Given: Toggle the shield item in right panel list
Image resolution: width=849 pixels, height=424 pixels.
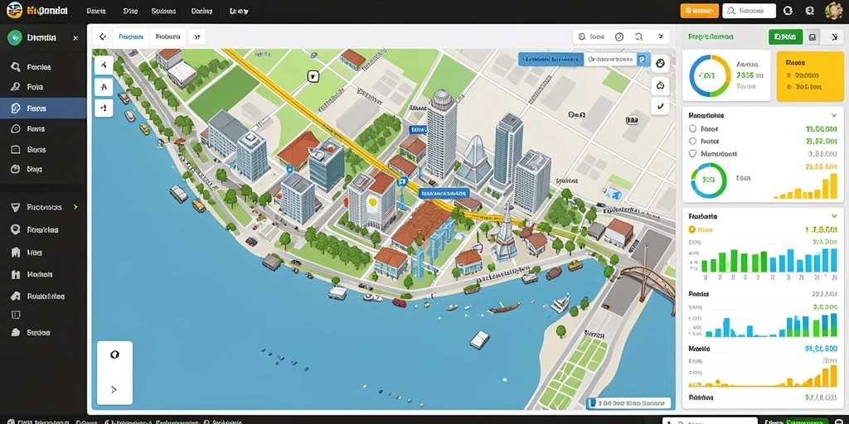Looking at the screenshot, I should pyautogui.click(x=692, y=153).
